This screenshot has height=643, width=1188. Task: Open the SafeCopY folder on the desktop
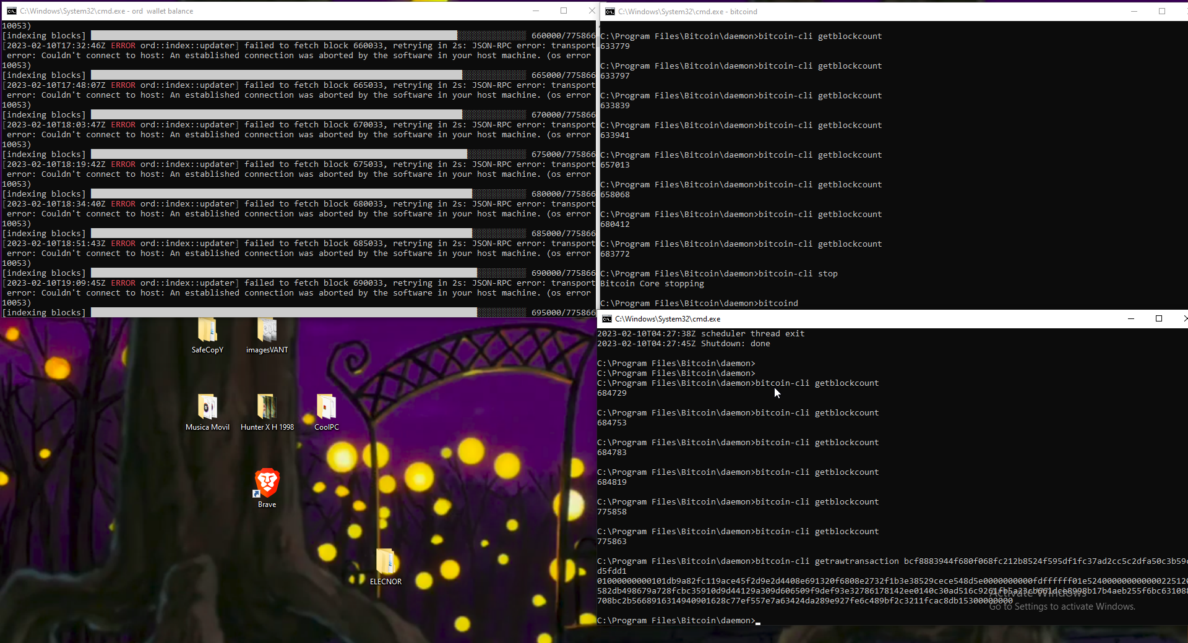tap(207, 334)
